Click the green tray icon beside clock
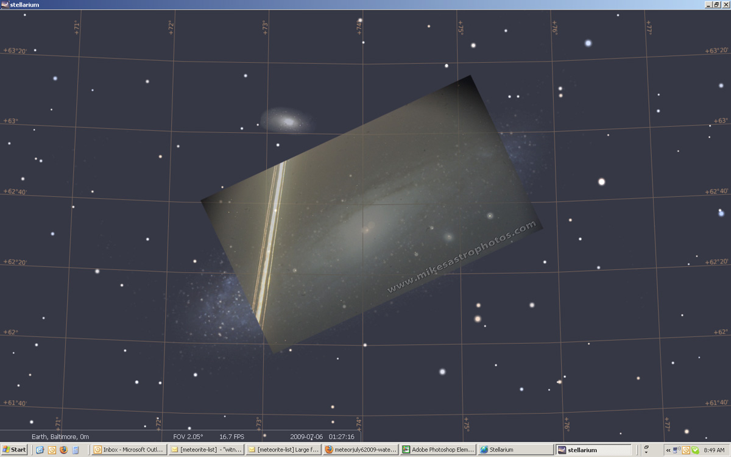The image size is (731, 457). point(695,450)
